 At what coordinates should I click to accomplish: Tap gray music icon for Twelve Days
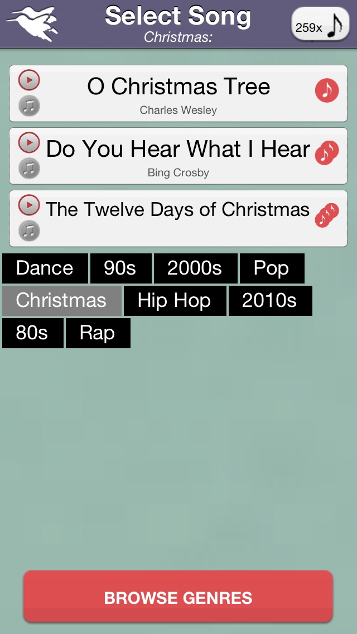click(x=30, y=230)
